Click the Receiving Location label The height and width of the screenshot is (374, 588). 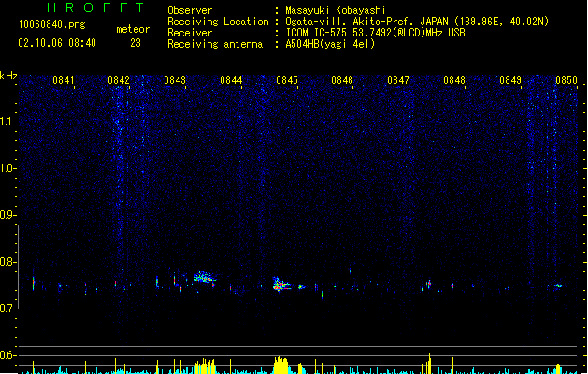[218, 22]
